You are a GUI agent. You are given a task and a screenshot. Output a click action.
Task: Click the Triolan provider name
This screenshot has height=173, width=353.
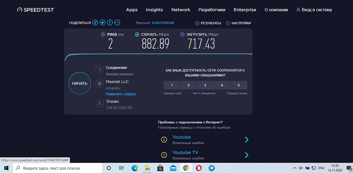[x=112, y=101]
